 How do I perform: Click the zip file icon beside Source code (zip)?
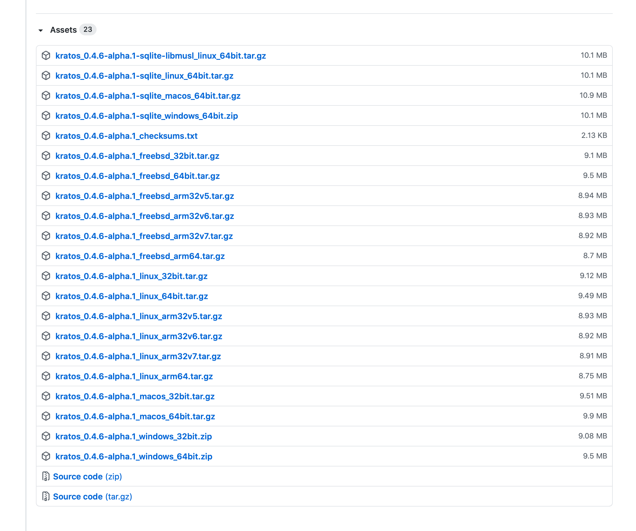pos(46,476)
